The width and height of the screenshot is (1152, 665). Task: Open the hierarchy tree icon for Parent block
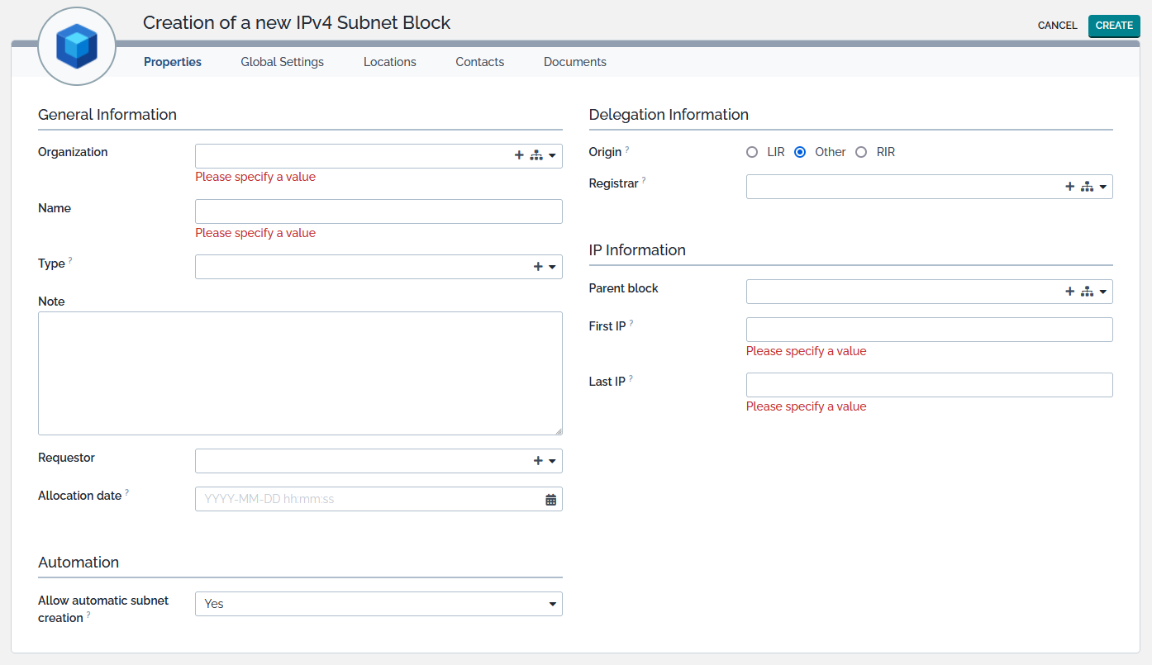pyautogui.click(x=1087, y=292)
